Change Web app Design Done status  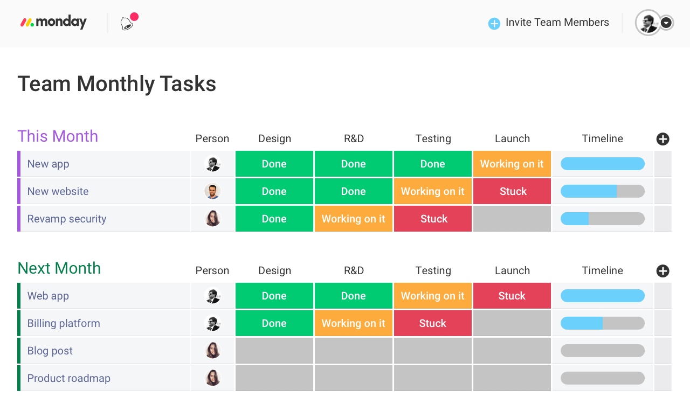[274, 296]
